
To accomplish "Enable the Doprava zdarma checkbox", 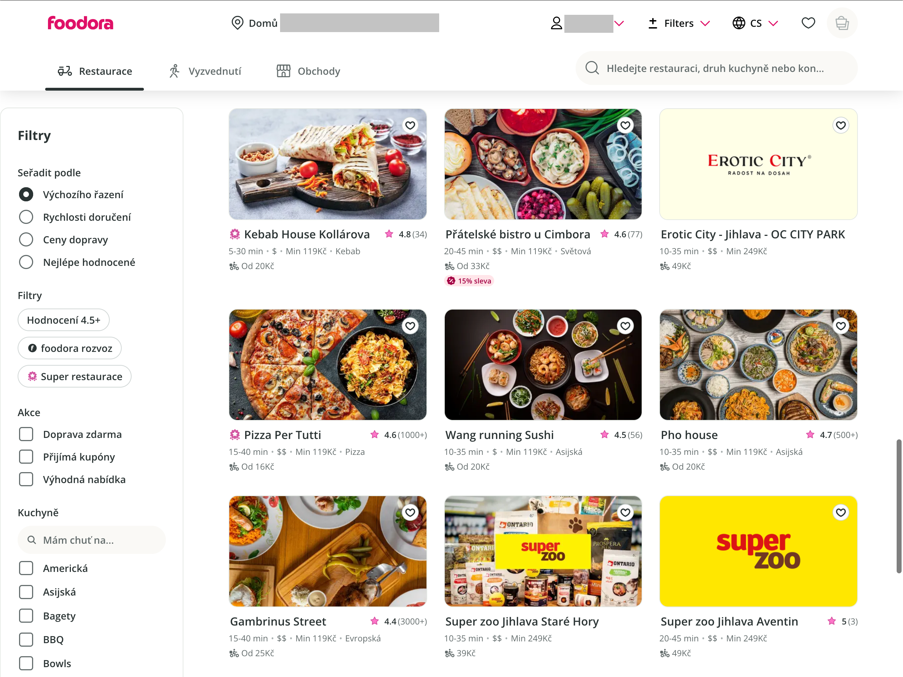I will pos(26,434).
